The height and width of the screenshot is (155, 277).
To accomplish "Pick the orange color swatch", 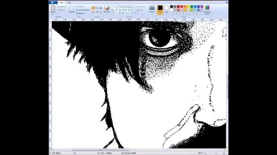I will pos(185,7).
